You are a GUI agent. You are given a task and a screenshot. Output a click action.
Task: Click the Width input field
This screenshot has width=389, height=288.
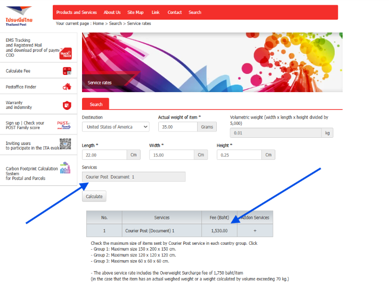171,155
